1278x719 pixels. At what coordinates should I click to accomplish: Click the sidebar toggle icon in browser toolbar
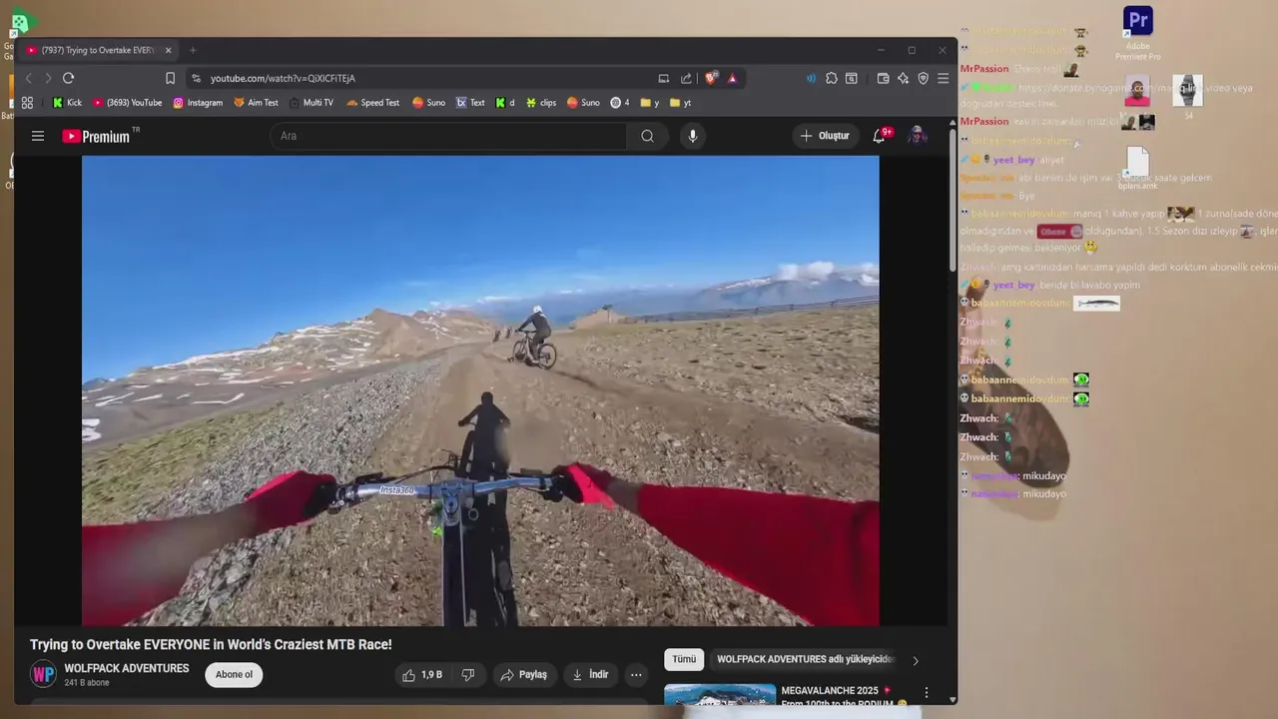[852, 78]
